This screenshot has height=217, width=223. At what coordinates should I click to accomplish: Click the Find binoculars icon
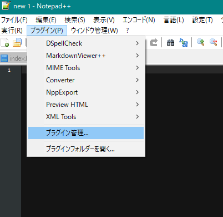[170, 42]
